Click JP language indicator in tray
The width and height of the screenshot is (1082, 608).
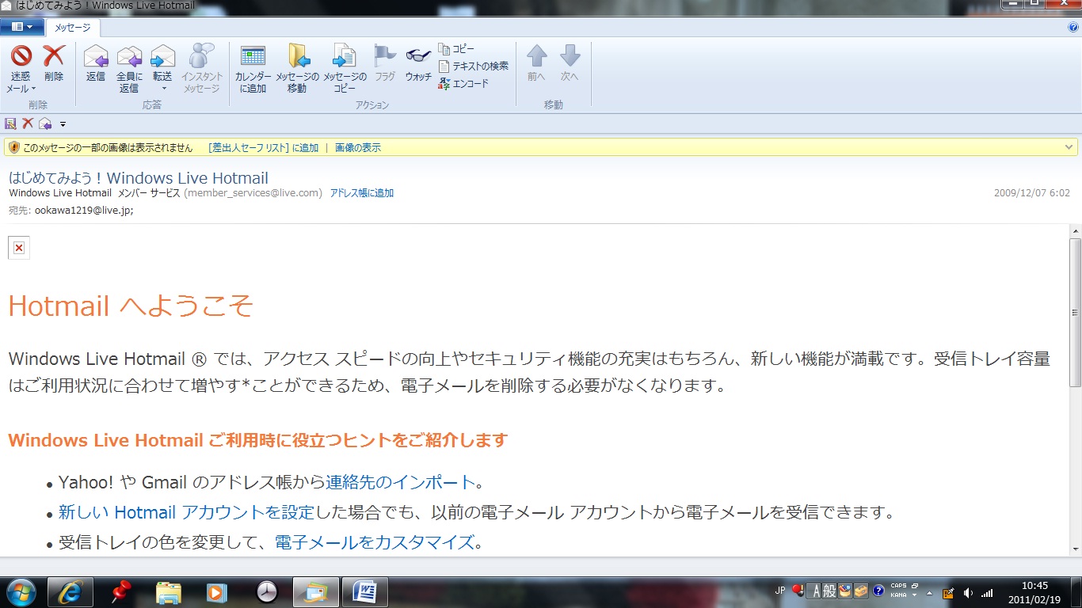click(780, 591)
